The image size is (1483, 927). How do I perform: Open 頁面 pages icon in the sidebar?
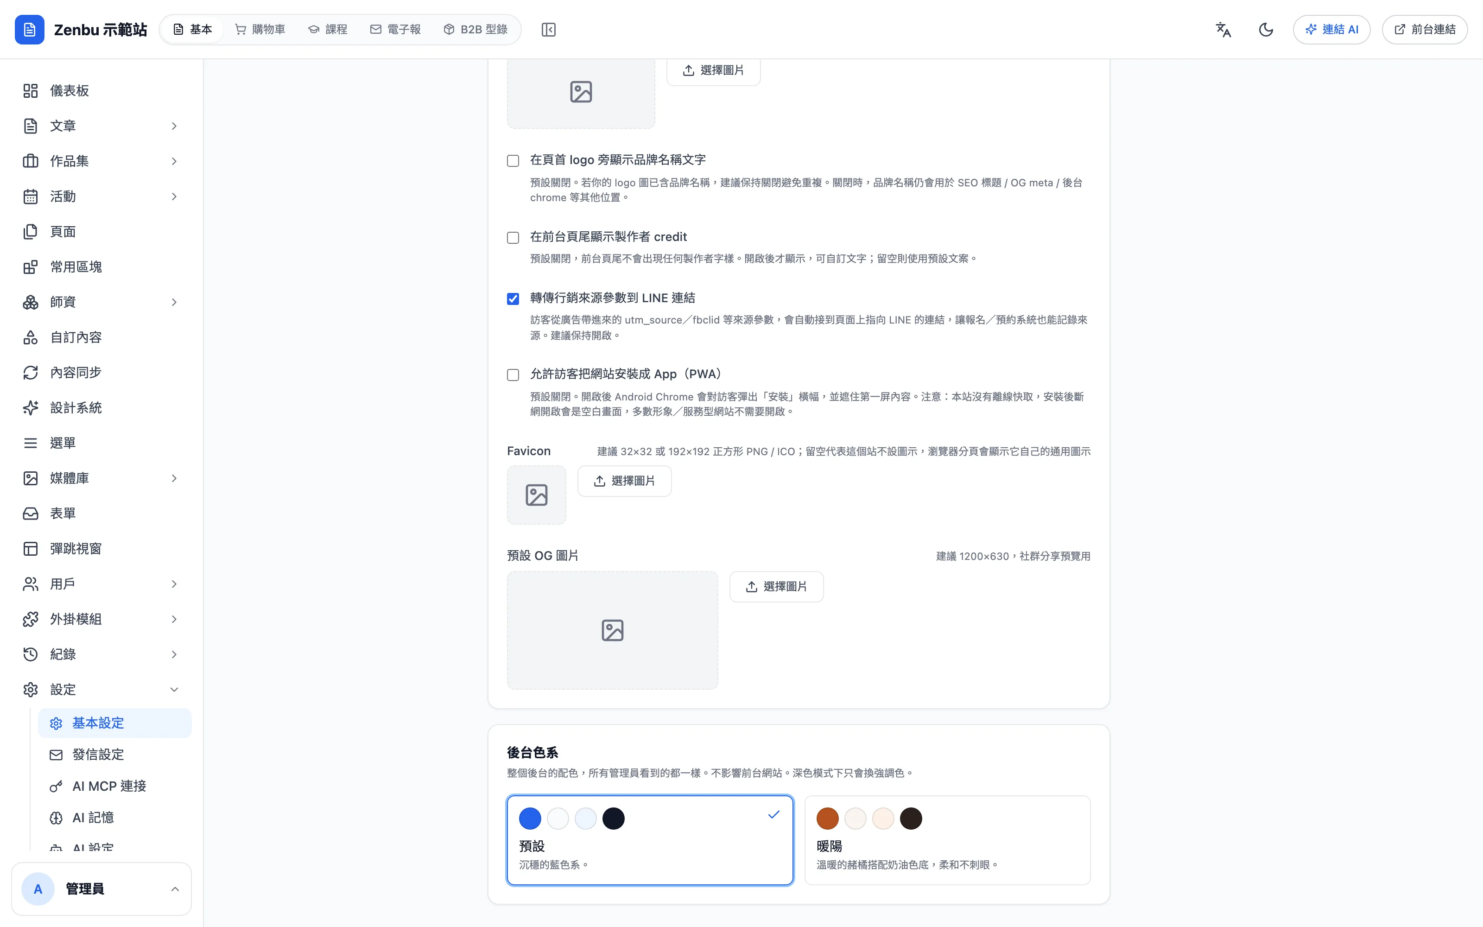(31, 232)
